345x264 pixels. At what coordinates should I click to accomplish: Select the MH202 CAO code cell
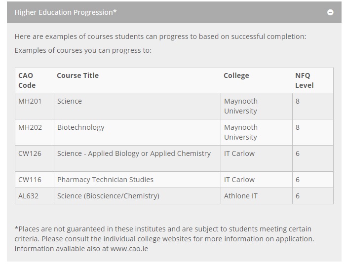click(x=35, y=132)
